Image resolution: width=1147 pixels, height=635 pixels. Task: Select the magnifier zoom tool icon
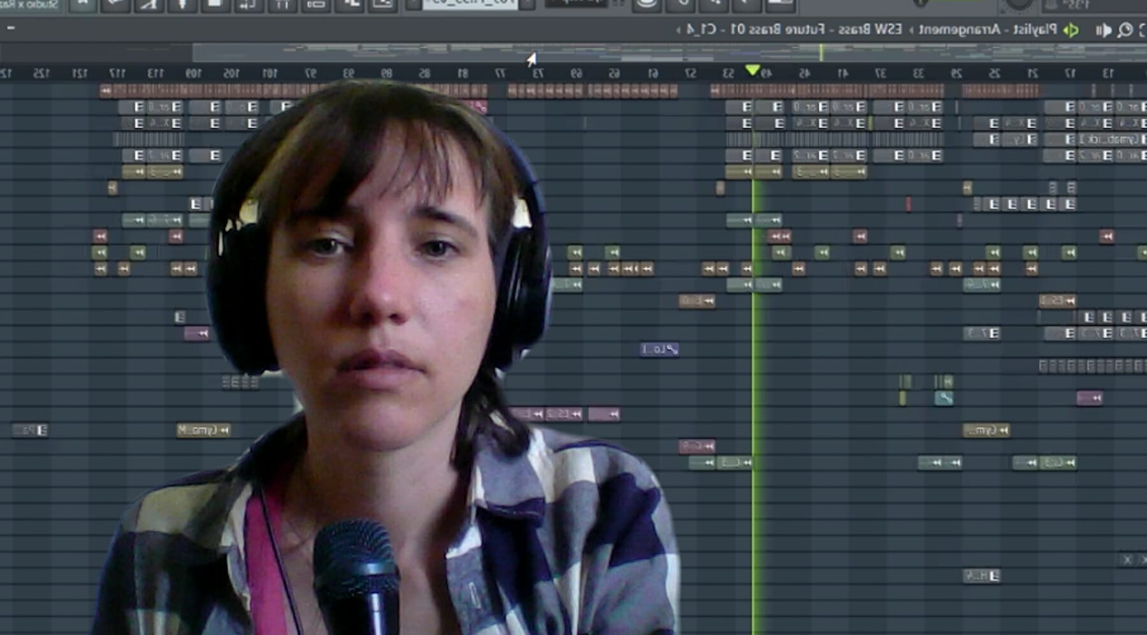pyautogui.click(x=1125, y=30)
